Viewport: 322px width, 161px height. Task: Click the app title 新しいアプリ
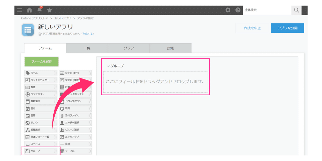(55, 27)
